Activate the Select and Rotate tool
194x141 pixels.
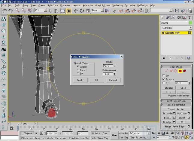coord(82,11)
